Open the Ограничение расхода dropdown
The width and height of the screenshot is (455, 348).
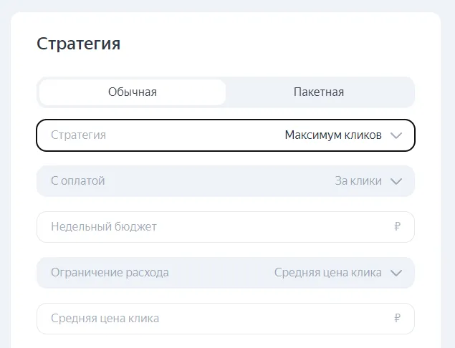pos(226,273)
